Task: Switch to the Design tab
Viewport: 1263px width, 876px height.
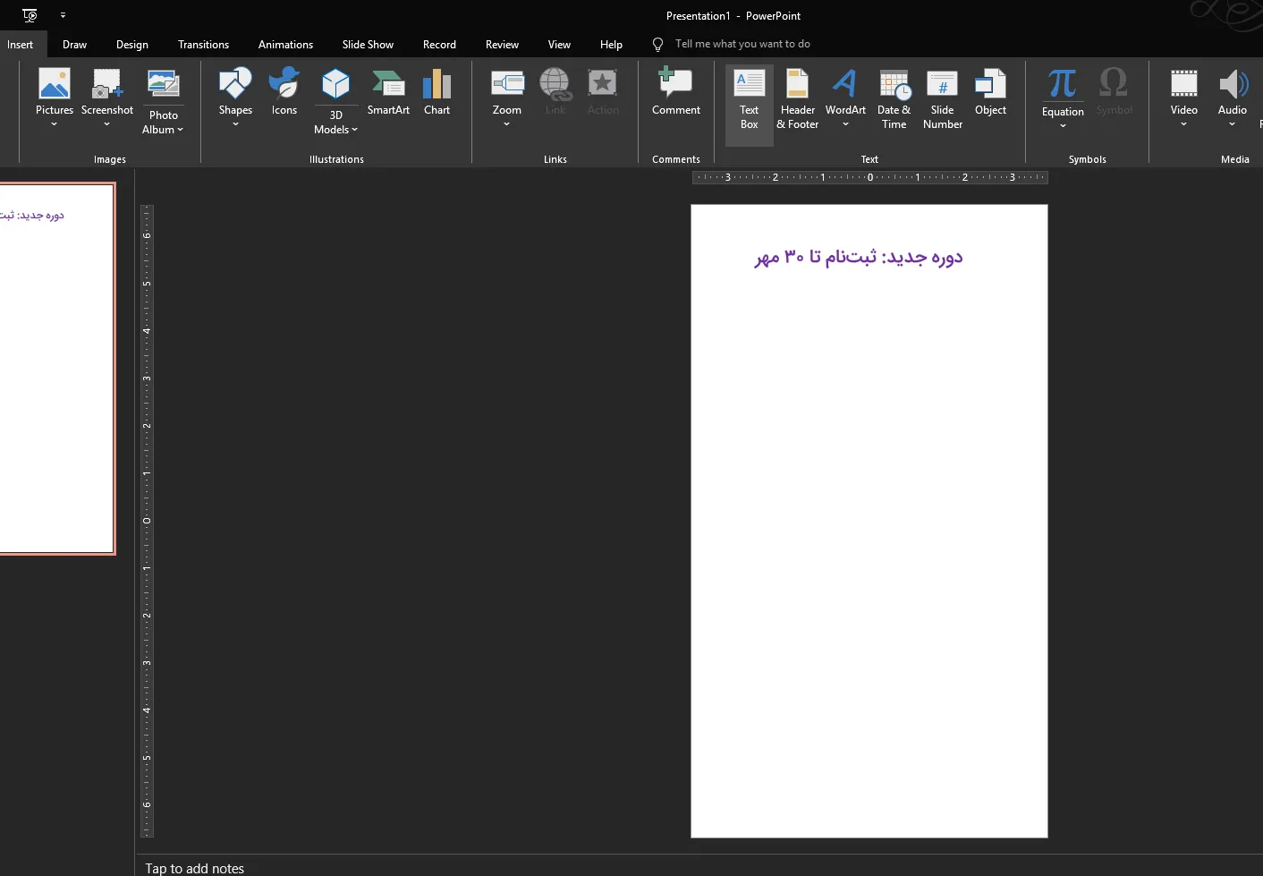Action: [132, 45]
